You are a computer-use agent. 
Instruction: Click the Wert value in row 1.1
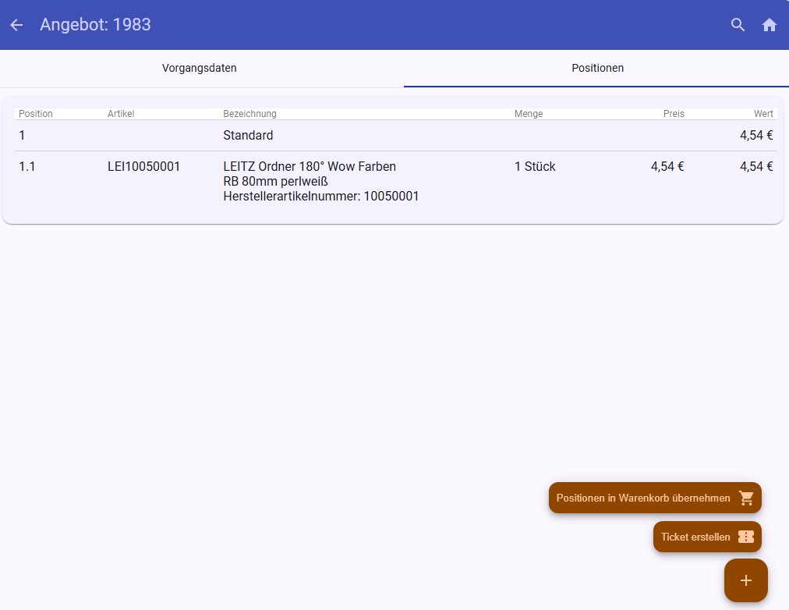click(756, 167)
